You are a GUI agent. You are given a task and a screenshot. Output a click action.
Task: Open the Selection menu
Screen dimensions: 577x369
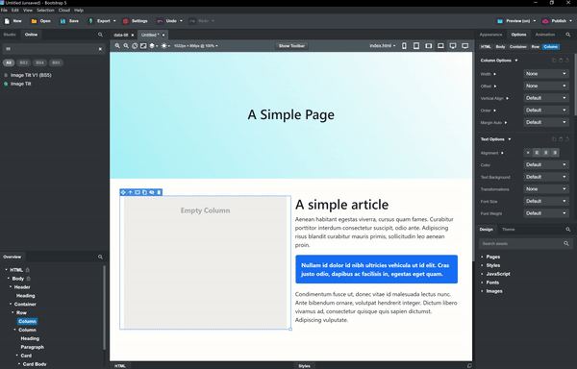click(x=45, y=11)
